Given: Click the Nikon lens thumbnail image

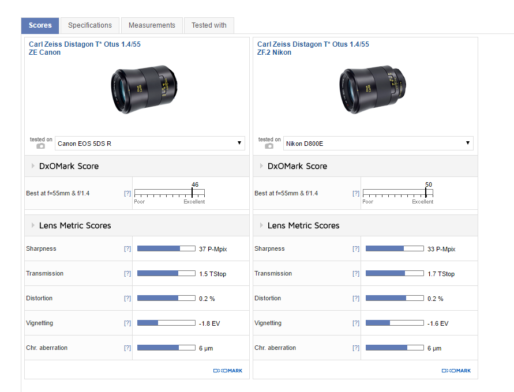Looking at the screenshot, I should tap(373, 89).
